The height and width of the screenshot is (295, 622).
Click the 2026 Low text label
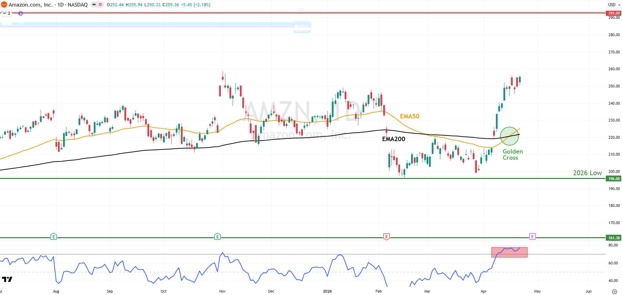pyautogui.click(x=587, y=173)
